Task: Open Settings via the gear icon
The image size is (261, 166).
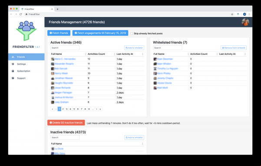Action: [13, 64]
